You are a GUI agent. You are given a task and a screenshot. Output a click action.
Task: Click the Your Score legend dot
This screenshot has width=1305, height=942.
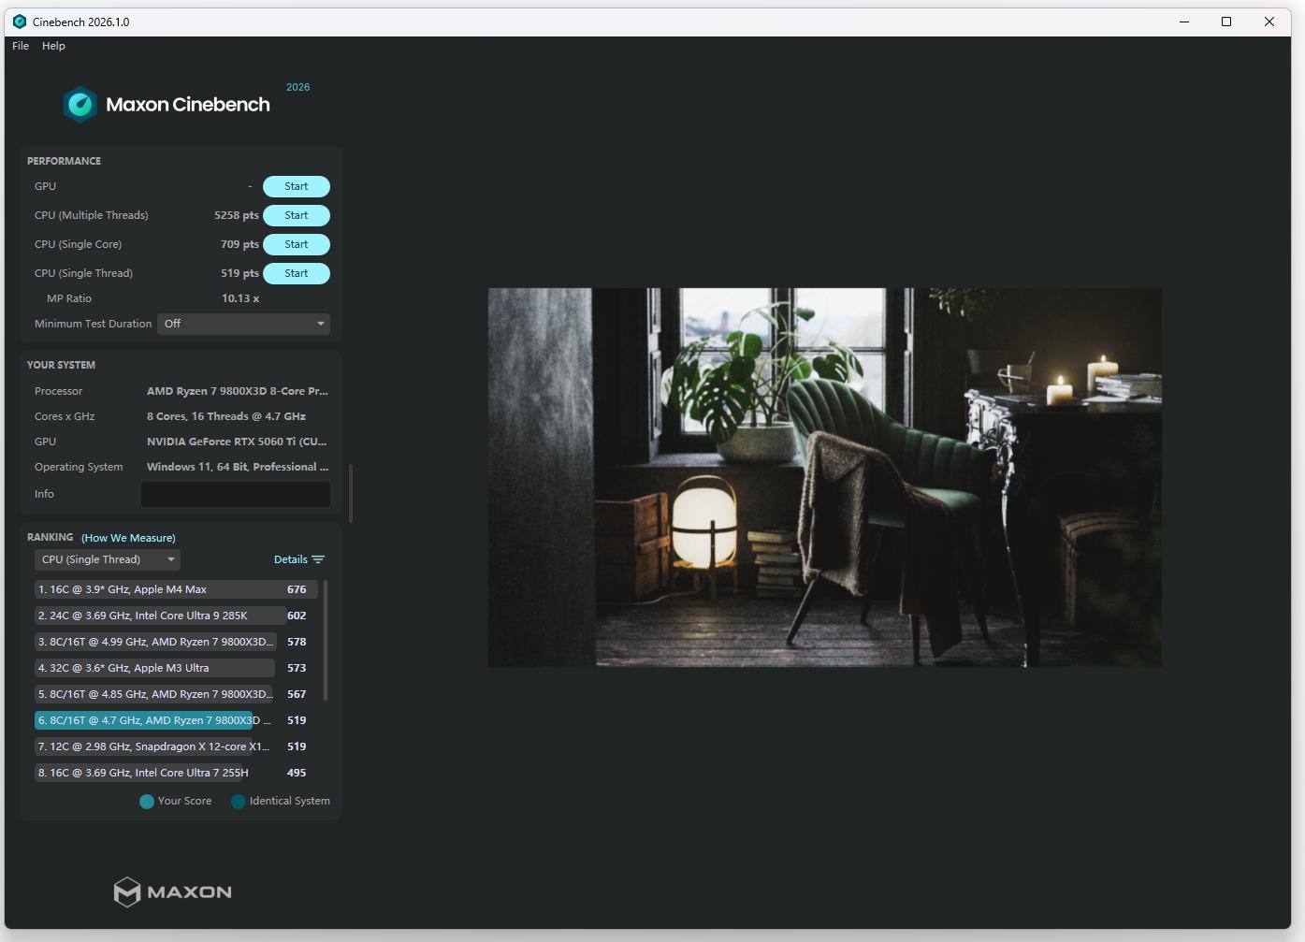coord(147,802)
